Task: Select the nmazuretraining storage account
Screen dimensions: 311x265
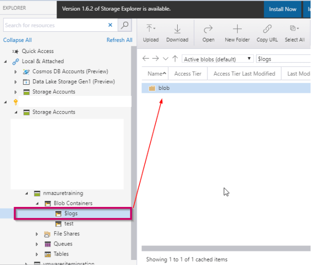Action: point(63,193)
